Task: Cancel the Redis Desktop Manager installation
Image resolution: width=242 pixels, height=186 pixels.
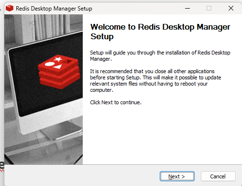Action: pyautogui.click(x=218, y=176)
